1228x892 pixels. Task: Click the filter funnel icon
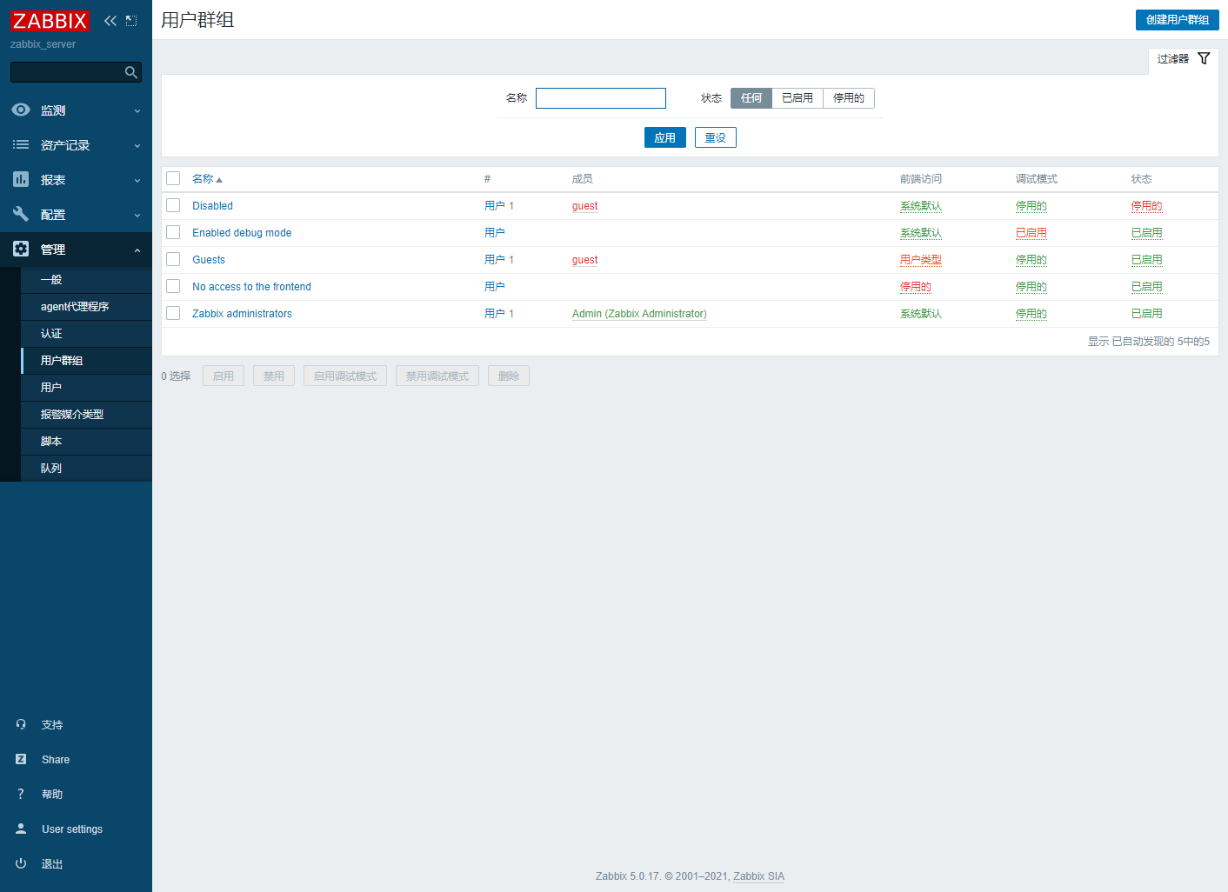coord(1204,58)
